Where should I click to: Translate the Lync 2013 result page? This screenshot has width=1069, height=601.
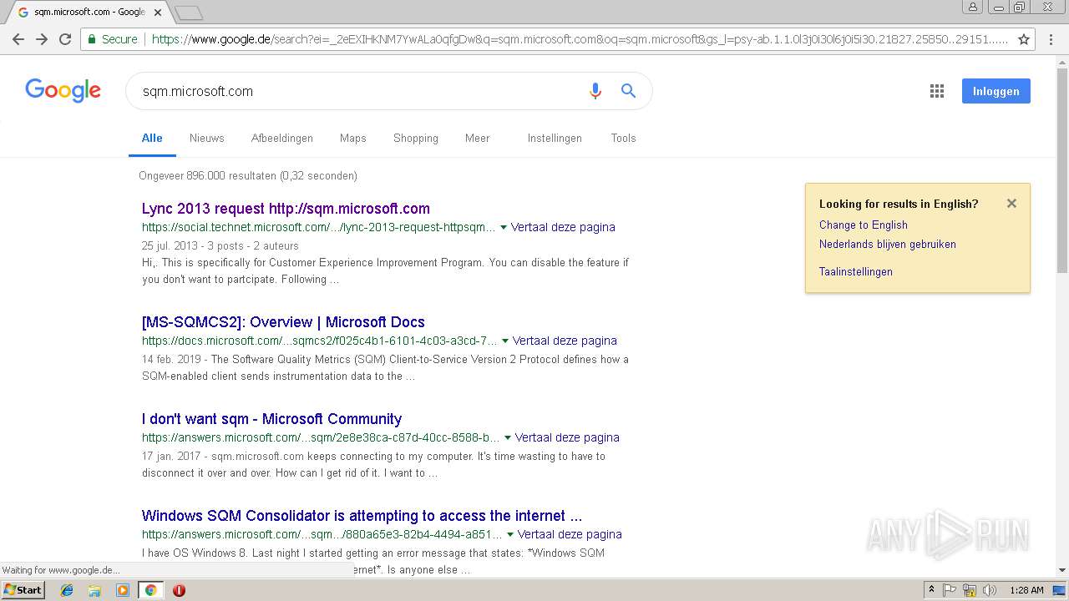point(563,227)
